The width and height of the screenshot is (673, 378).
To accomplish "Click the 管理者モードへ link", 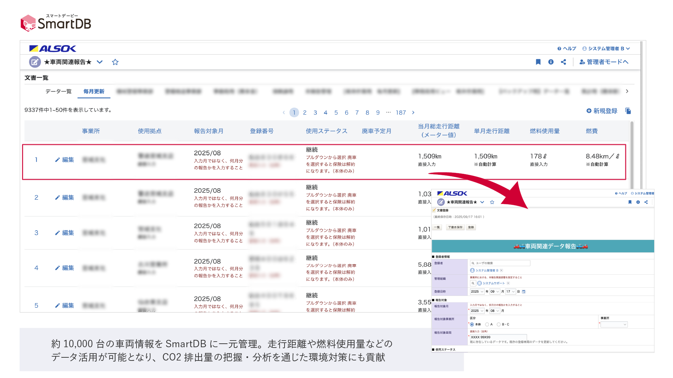I will [x=604, y=62].
